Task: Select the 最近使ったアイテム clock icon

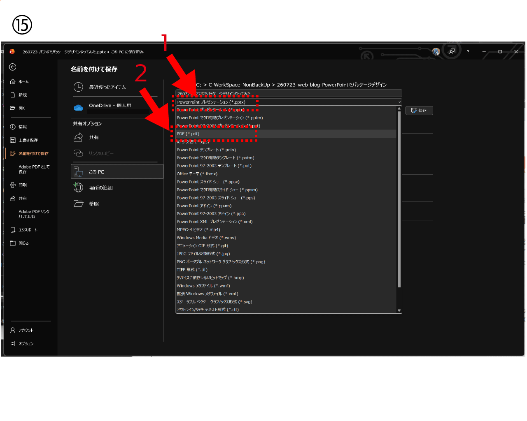Action: pyautogui.click(x=78, y=87)
